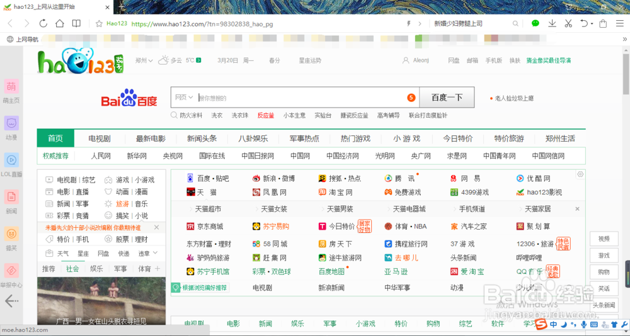Open settings gear in sites panel

click(x=580, y=174)
